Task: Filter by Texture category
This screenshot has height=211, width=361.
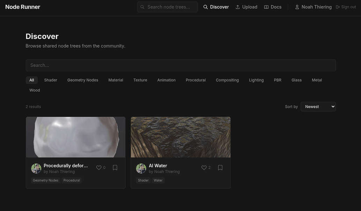Action: coord(140,80)
